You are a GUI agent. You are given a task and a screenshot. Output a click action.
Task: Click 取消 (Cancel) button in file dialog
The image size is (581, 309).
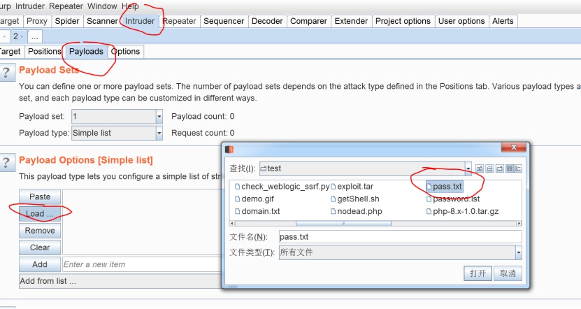pos(508,273)
